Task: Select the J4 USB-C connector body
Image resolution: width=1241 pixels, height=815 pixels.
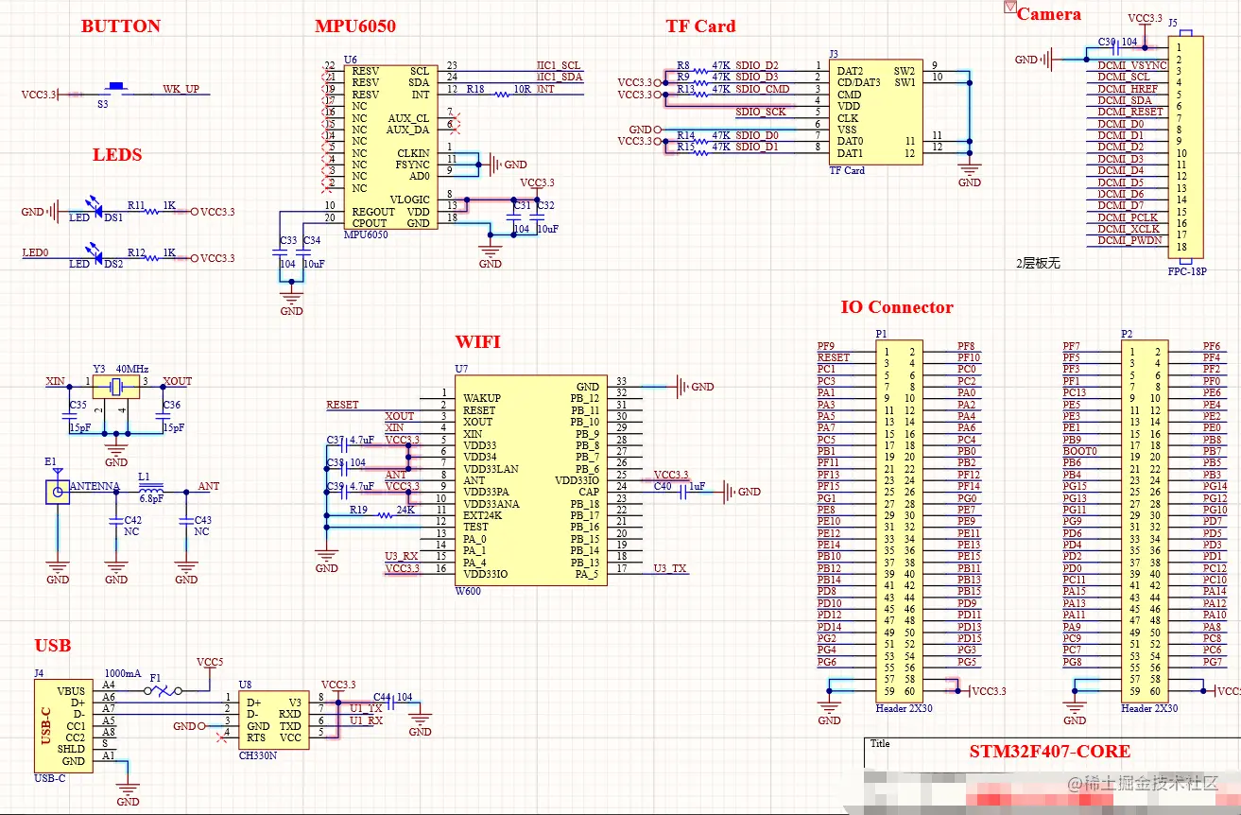Action: click(x=62, y=726)
